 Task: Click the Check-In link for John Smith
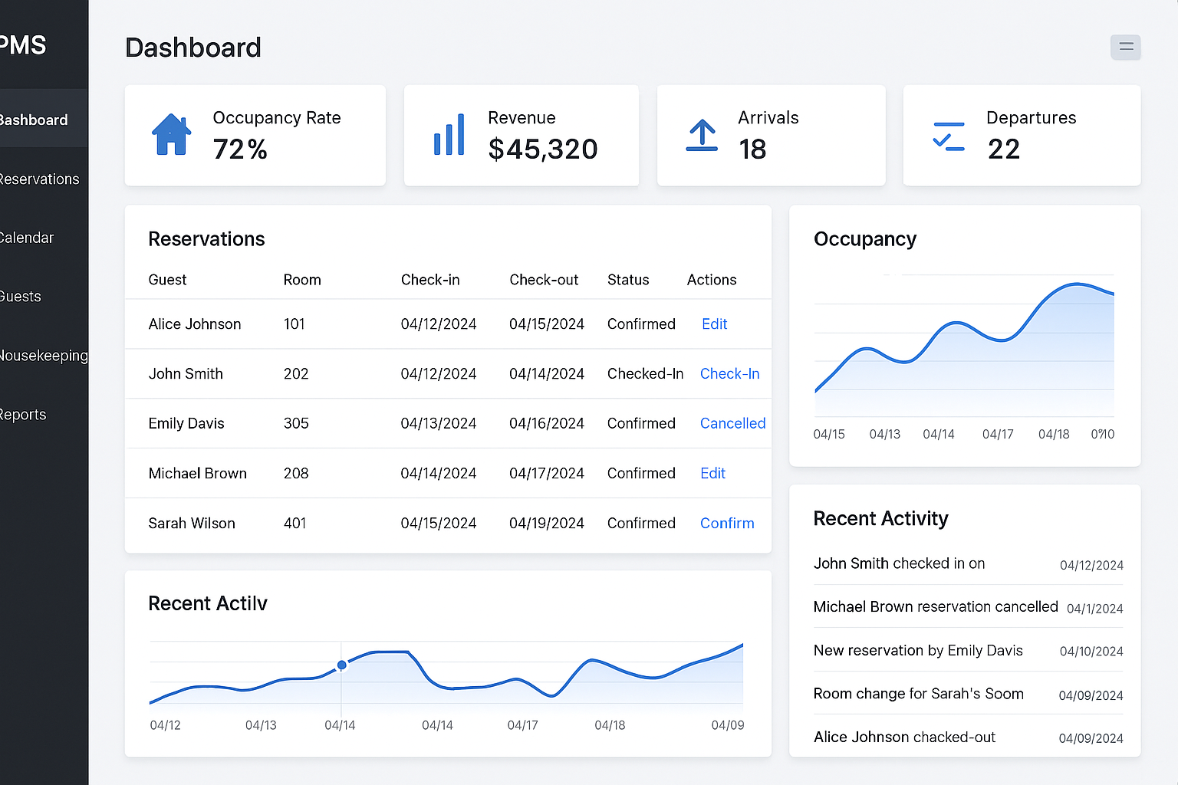[729, 374]
